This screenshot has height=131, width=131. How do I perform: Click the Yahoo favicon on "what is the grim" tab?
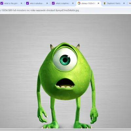pyautogui.click(x=2, y=3)
